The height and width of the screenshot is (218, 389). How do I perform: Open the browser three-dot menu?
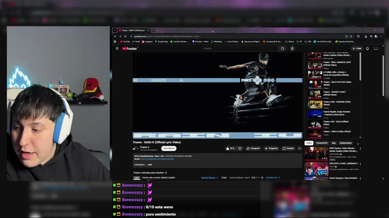tap(381, 36)
